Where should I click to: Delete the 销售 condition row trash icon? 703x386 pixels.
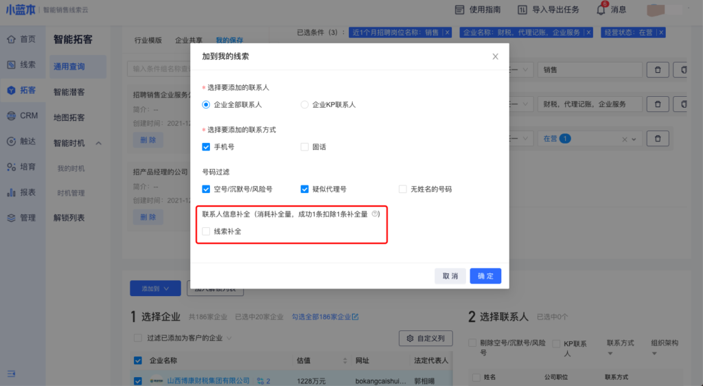(x=658, y=70)
